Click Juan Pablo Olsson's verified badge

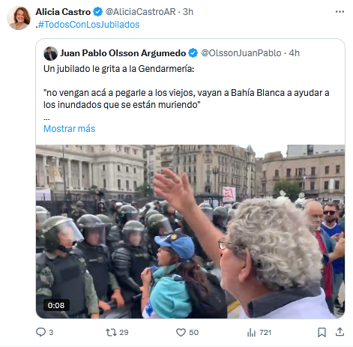[x=193, y=53]
